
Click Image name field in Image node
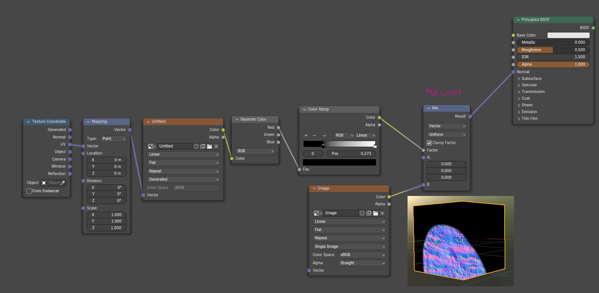coord(341,213)
